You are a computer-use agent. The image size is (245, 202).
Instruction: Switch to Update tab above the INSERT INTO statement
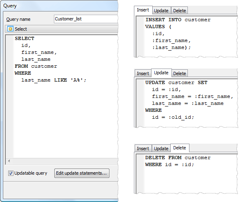(x=161, y=11)
